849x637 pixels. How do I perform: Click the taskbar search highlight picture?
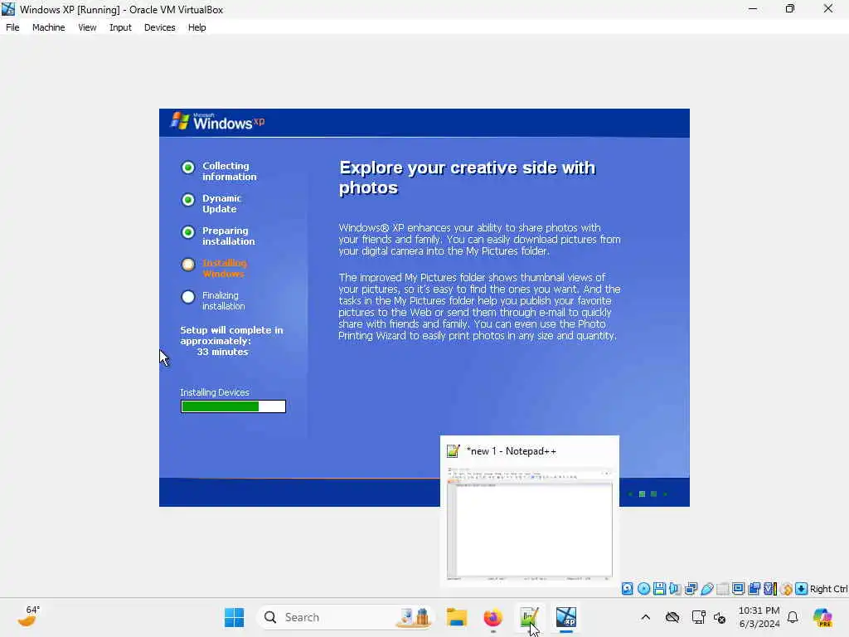point(415,617)
